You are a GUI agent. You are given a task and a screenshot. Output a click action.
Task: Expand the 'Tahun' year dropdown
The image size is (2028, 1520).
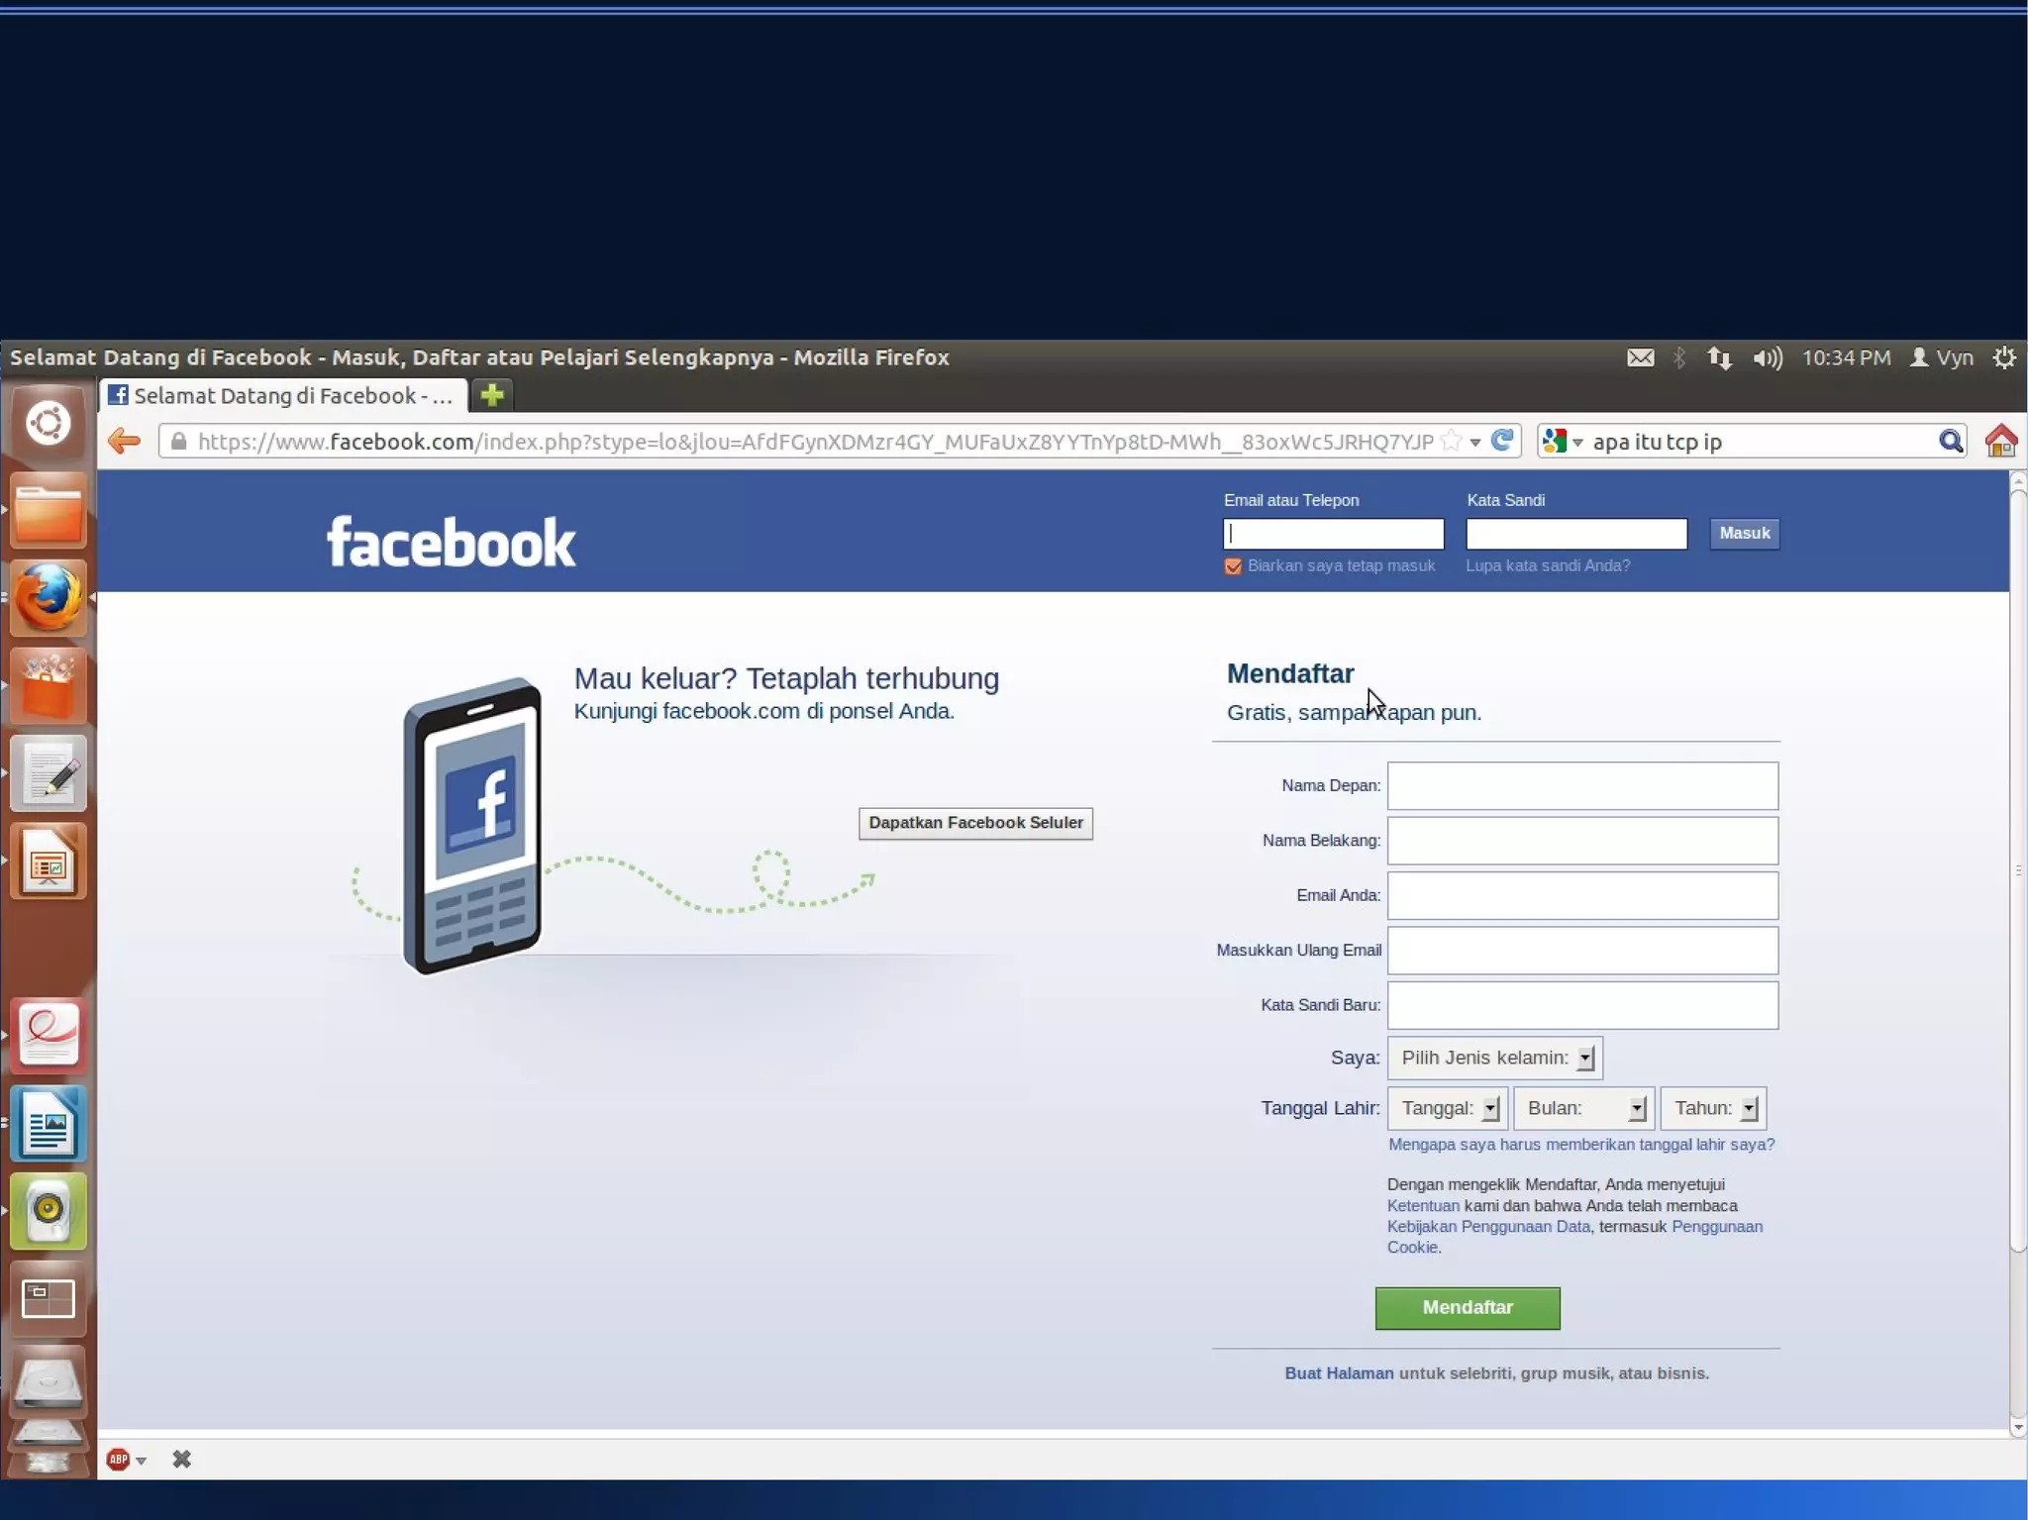point(1713,1108)
